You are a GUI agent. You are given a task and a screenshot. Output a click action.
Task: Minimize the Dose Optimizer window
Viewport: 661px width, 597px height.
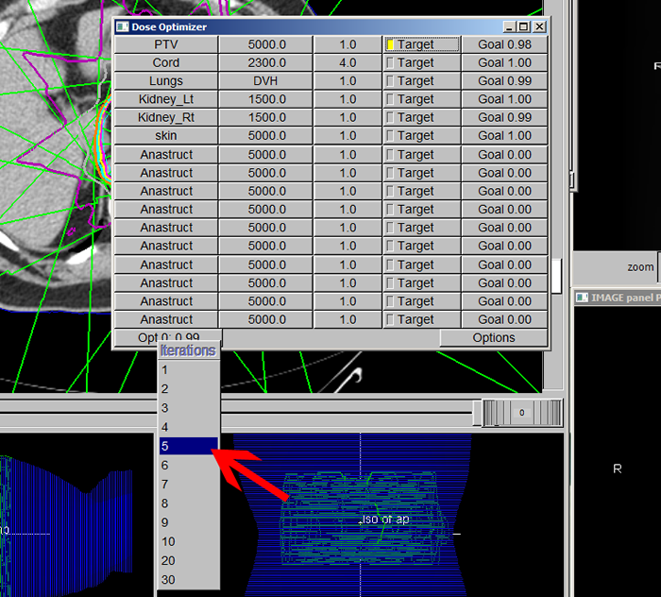point(511,26)
